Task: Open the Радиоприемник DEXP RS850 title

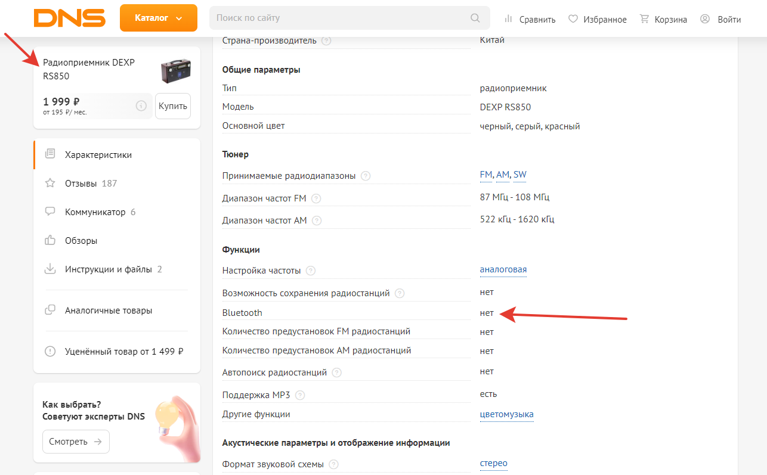Action: pyautogui.click(x=89, y=69)
